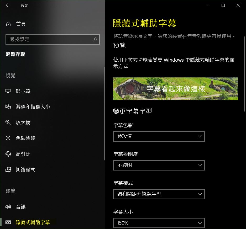Click the 預覽 heading
This screenshot has height=229, width=246.
119,46
